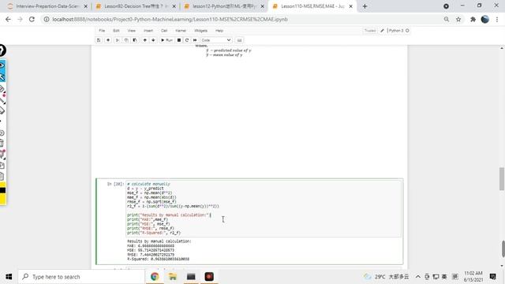Interrupt the kernel with stop icon
This screenshot has height=284, width=505.
tap(179, 40)
